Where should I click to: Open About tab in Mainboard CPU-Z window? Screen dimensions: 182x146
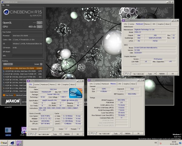point(167,24)
